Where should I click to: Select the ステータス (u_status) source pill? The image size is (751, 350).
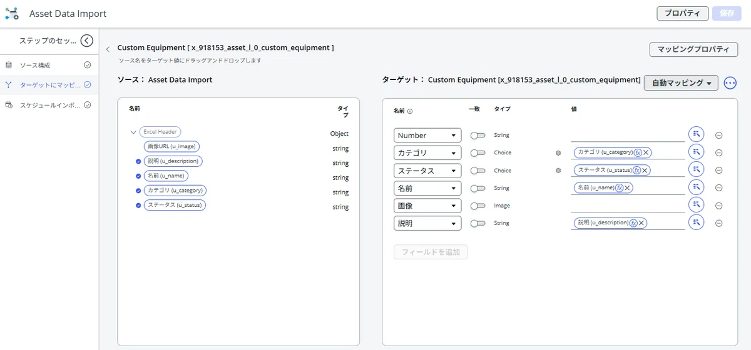175,205
